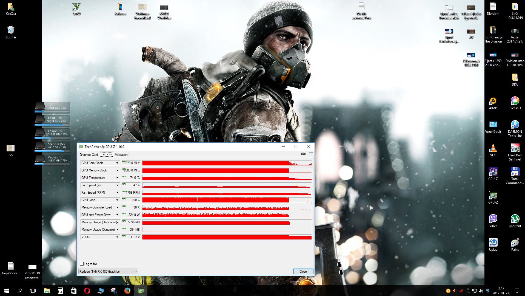Open the taskbar clock showing 2:17
This screenshot has width=525, height=296.
pos(501,291)
